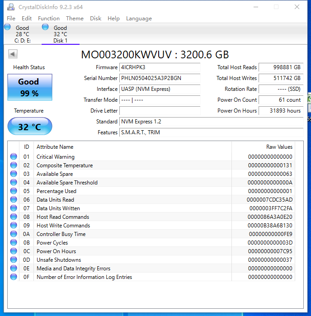Close the CrystalDiskInfo window
311x316 pixels.
click(x=297, y=7)
